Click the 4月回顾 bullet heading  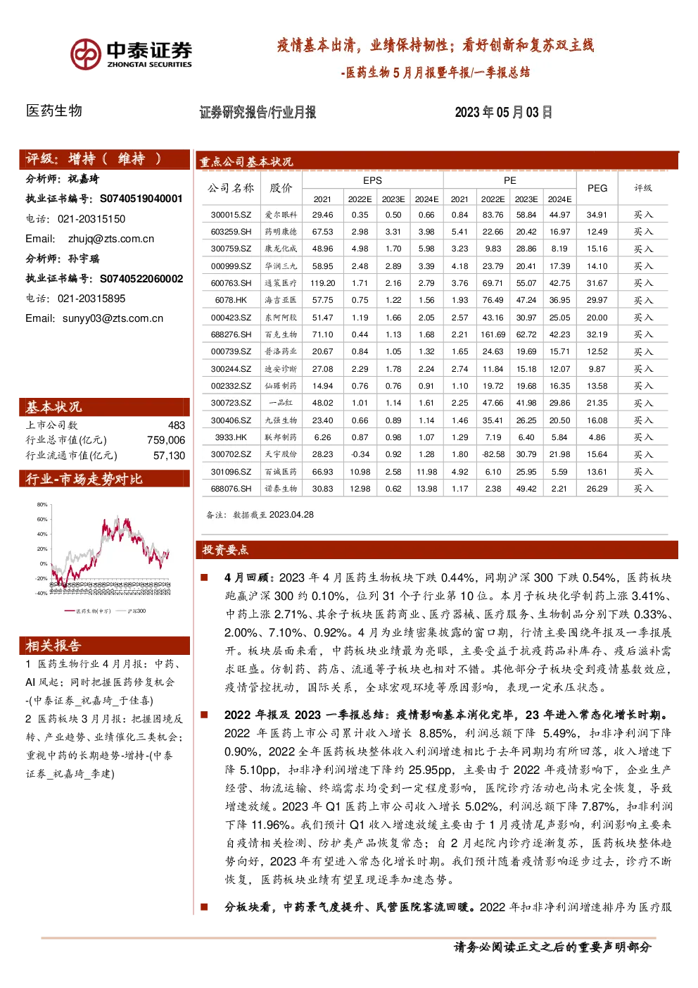250,577
